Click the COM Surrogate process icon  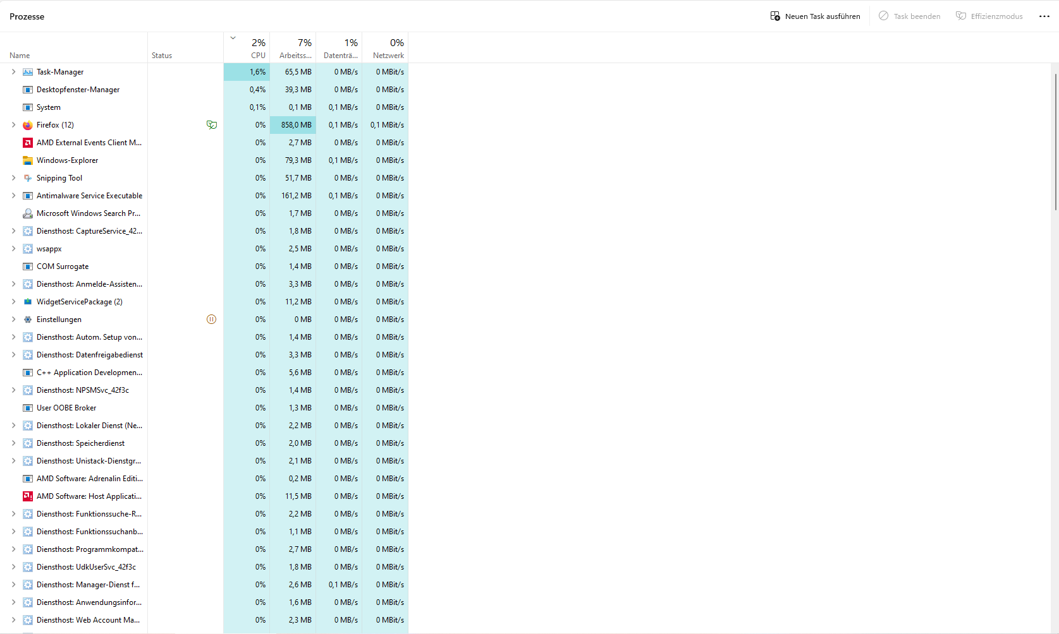(x=28, y=266)
